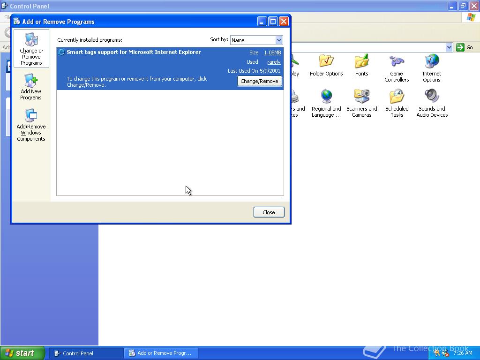The image size is (480, 360).
Task: Click the 1.05MB size link
Action: click(272, 52)
